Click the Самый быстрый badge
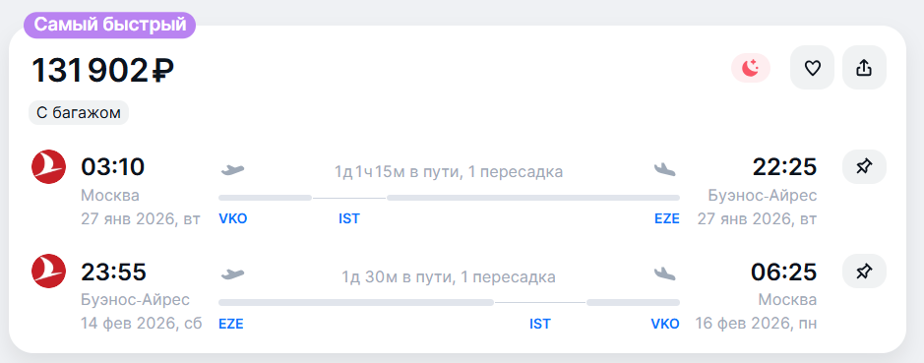The image size is (924, 363). click(x=109, y=25)
